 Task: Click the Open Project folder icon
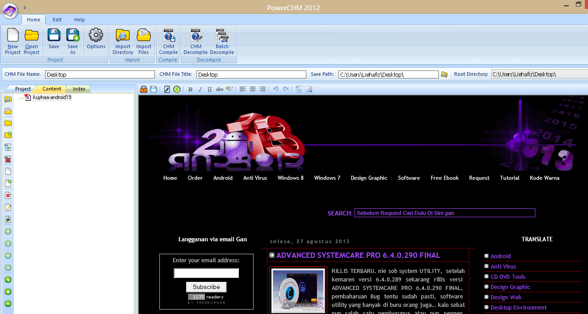coord(31,35)
